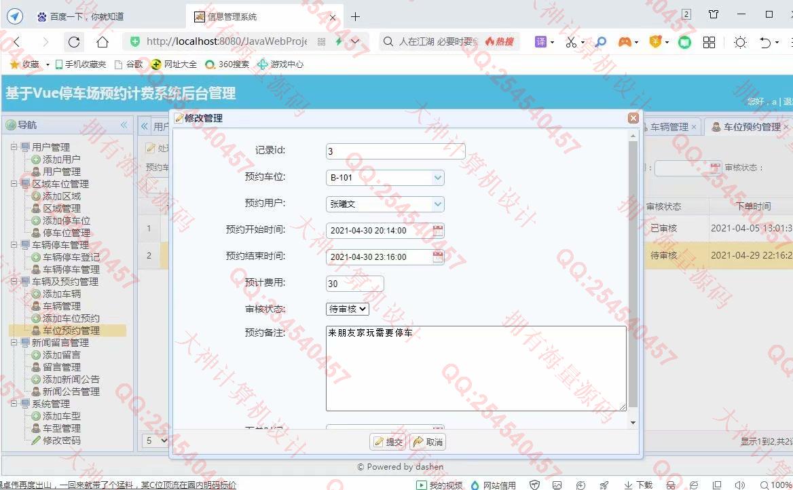This screenshot has width=793, height=490.
Task: Click the browser back arrow
Action: 17,42
